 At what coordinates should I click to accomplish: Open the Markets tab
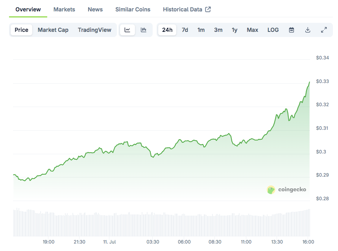point(64,9)
